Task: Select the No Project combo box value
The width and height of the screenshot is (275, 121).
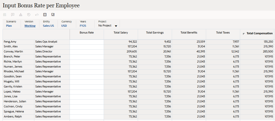Action: tap(105, 26)
